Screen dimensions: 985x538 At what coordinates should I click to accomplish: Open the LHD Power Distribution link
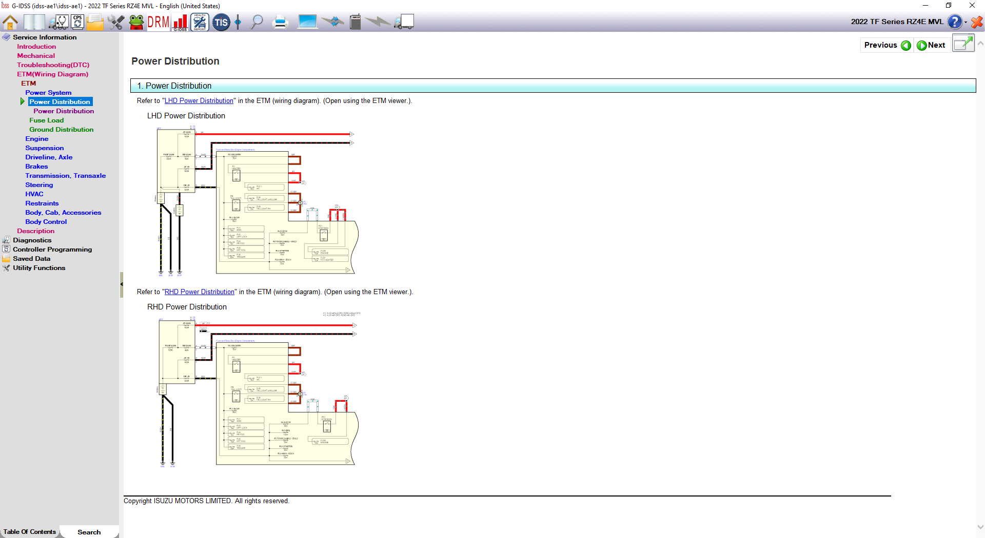tap(199, 101)
